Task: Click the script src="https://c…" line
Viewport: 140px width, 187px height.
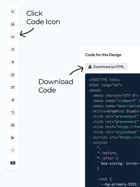Action: tap(116, 137)
